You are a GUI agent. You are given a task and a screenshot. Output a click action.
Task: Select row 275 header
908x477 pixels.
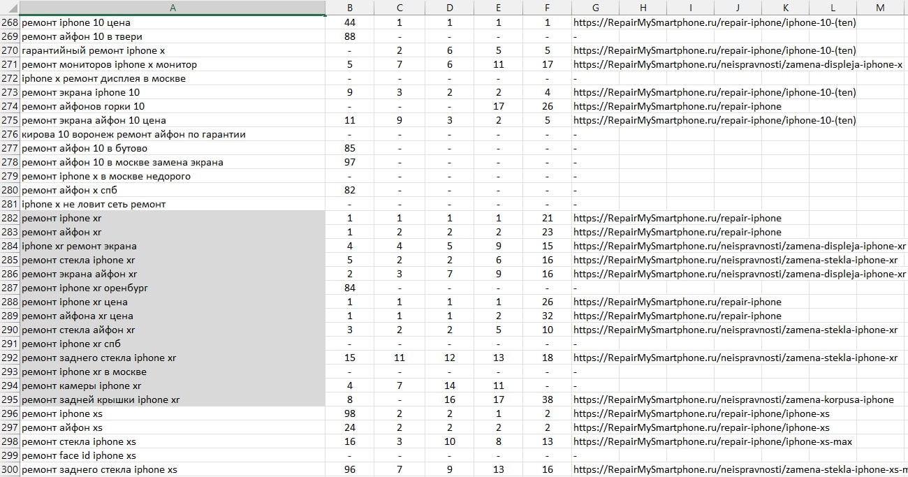[x=10, y=120]
